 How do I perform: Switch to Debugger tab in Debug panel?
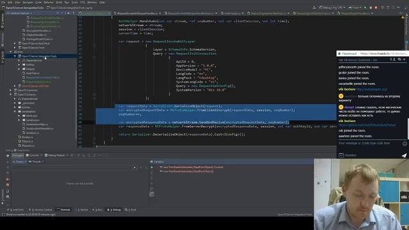pyautogui.click(x=18, y=155)
